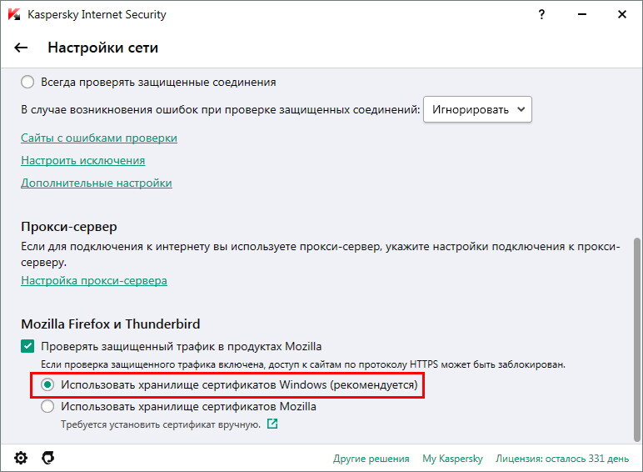643x472 pixels.
Task: Close the Kaspersky Internet Security window
Action: click(x=622, y=14)
